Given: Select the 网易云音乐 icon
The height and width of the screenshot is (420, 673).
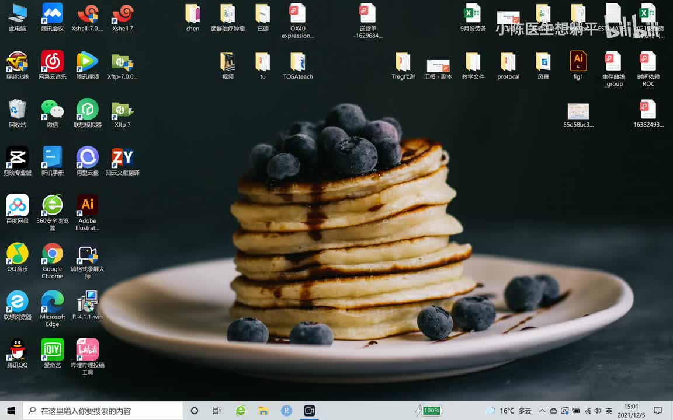Looking at the screenshot, I should click(53, 65).
